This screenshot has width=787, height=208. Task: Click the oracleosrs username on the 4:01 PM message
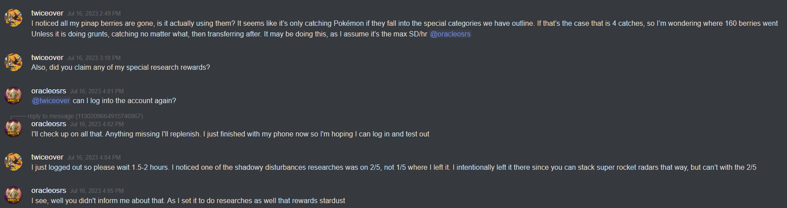tap(48, 91)
